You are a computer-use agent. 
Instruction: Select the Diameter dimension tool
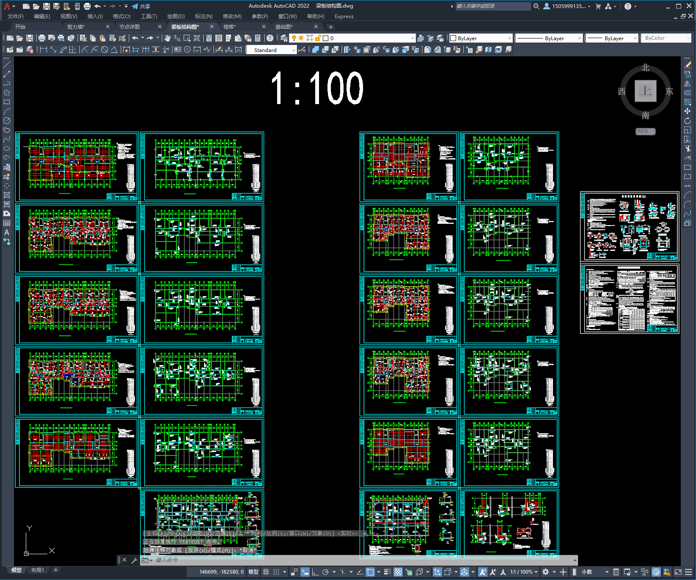click(x=105, y=49)
